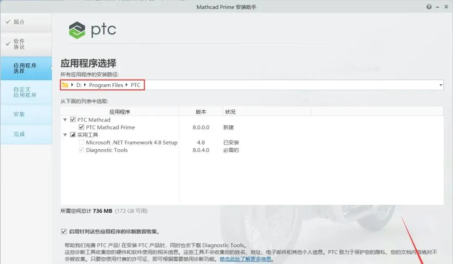453x264 pixels.
Task: Select Microsoft .NET Framework 4.8 Setup label
Action: click(132, 142)
